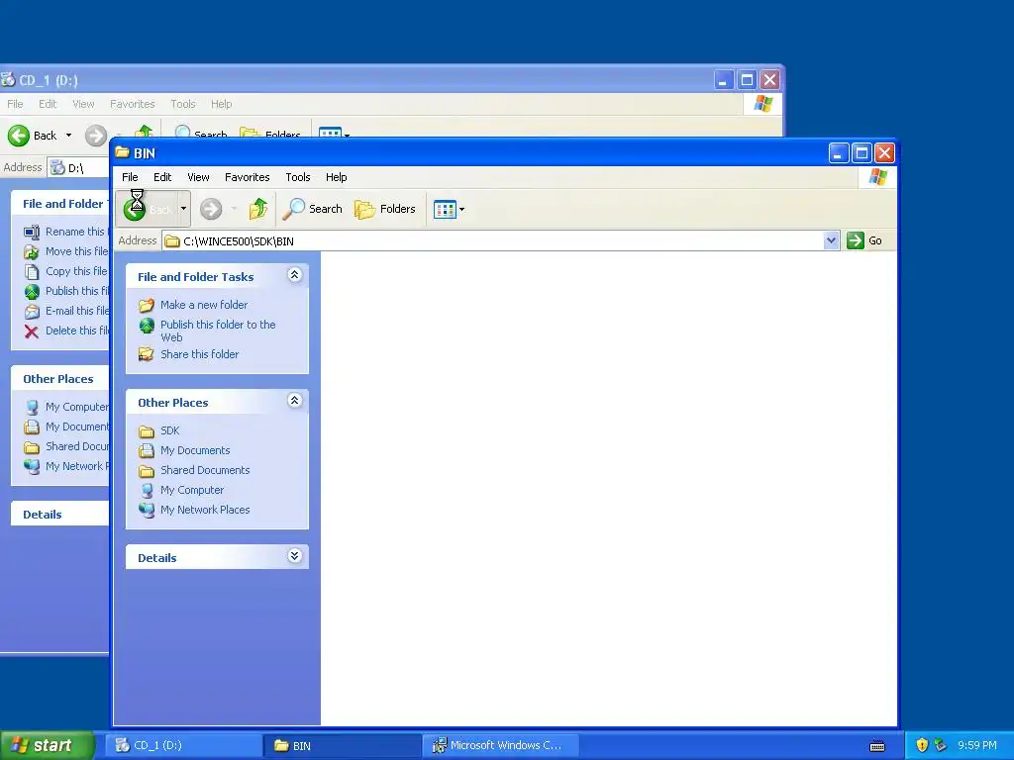Open My Computer link in BIN window
Viewport: 1014px width, 760px height.
coord(191,490)
